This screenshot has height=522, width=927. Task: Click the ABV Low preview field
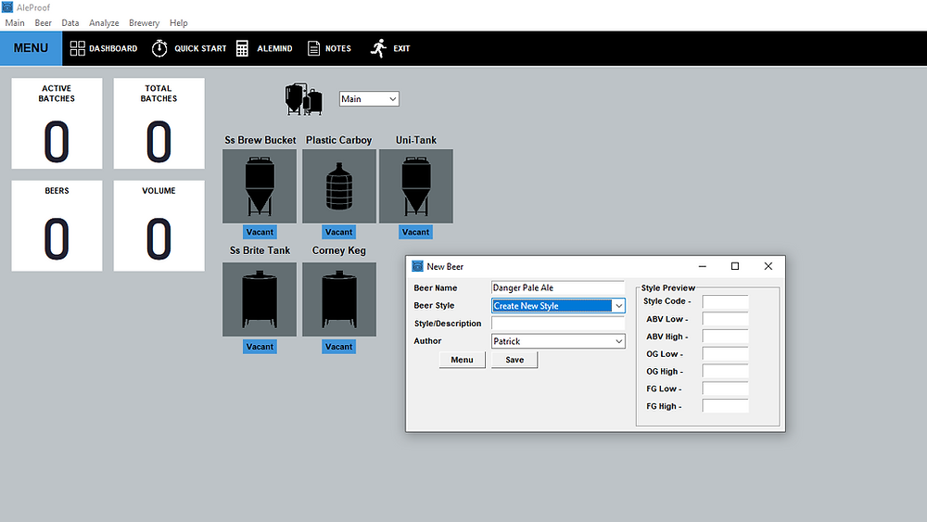(726, 319)
